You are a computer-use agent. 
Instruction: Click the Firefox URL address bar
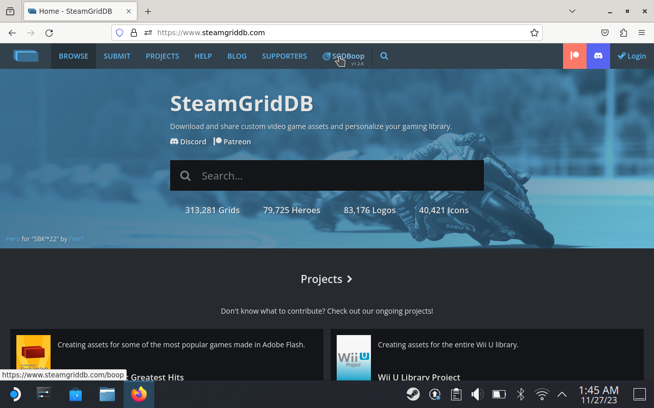(x=327, y=33)
